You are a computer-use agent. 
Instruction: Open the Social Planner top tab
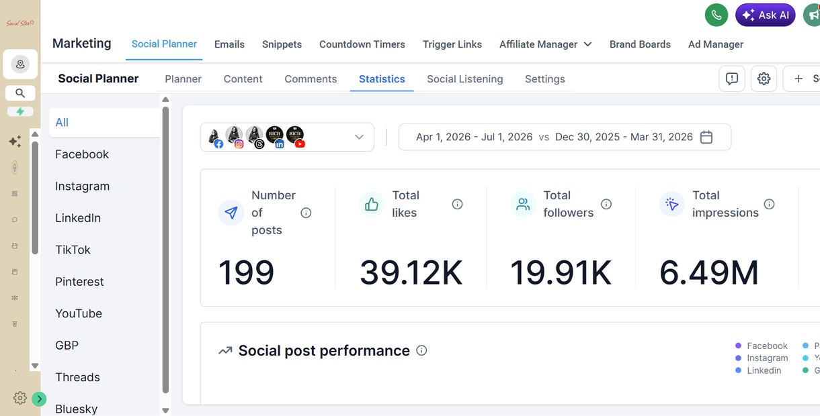[164, 44]
